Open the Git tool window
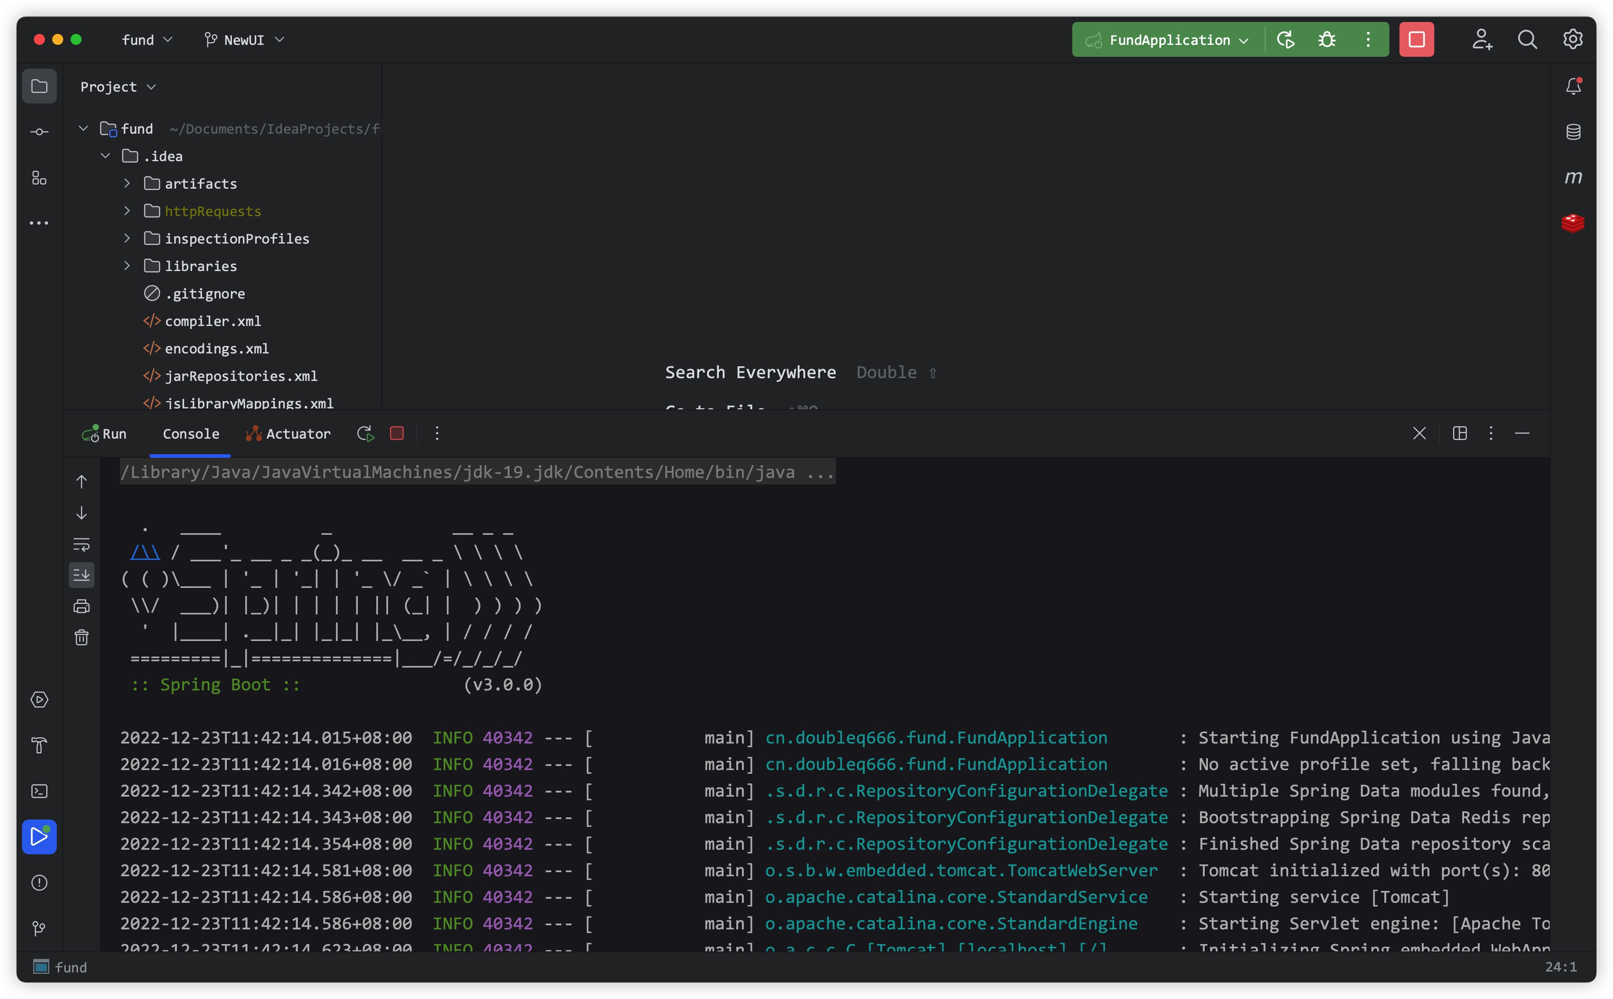1613x999 pixels. [39, 928]
